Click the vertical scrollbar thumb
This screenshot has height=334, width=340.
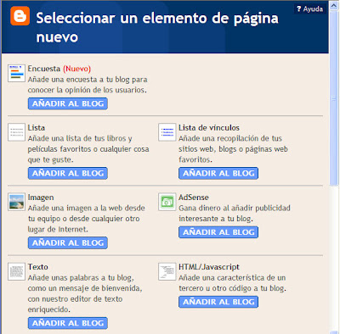coord(334,99)
